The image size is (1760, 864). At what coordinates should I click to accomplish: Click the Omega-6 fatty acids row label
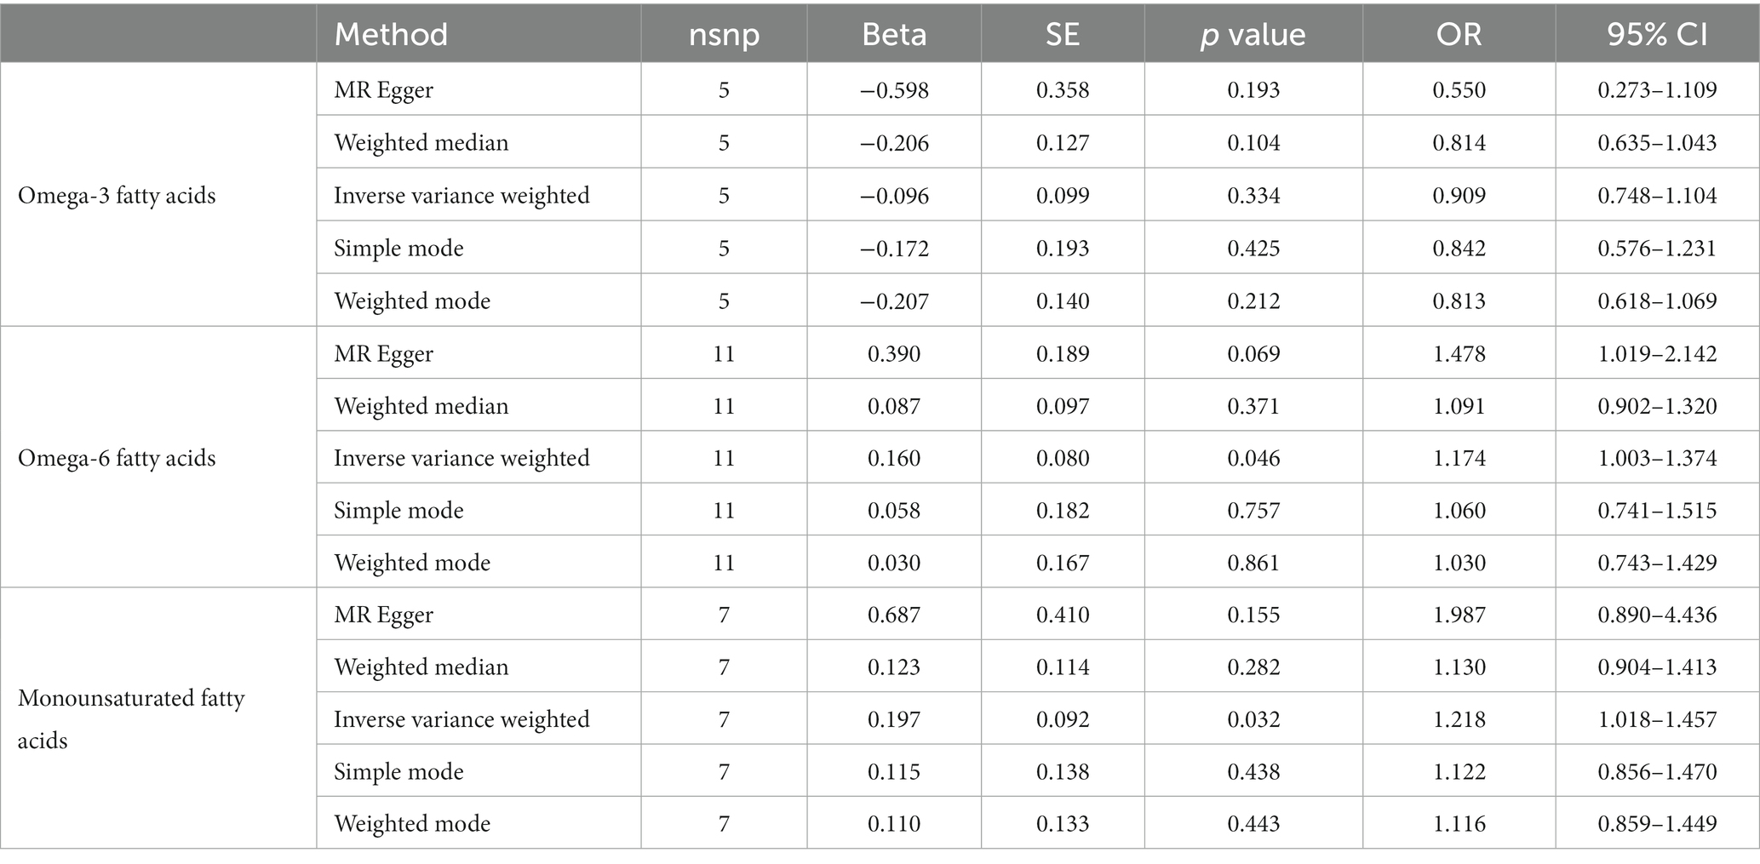(117, 458)
